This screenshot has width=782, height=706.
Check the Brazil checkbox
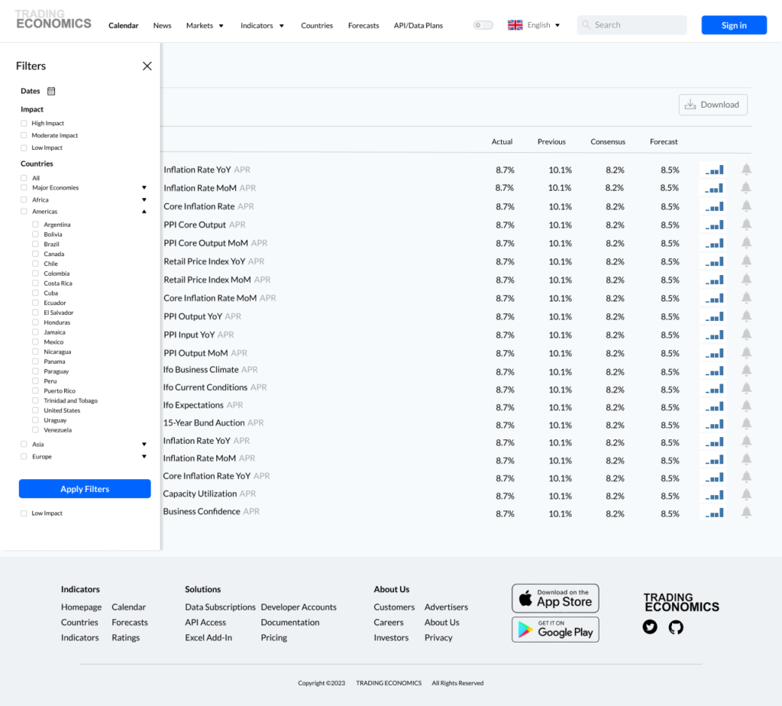(x=35, y=244)
